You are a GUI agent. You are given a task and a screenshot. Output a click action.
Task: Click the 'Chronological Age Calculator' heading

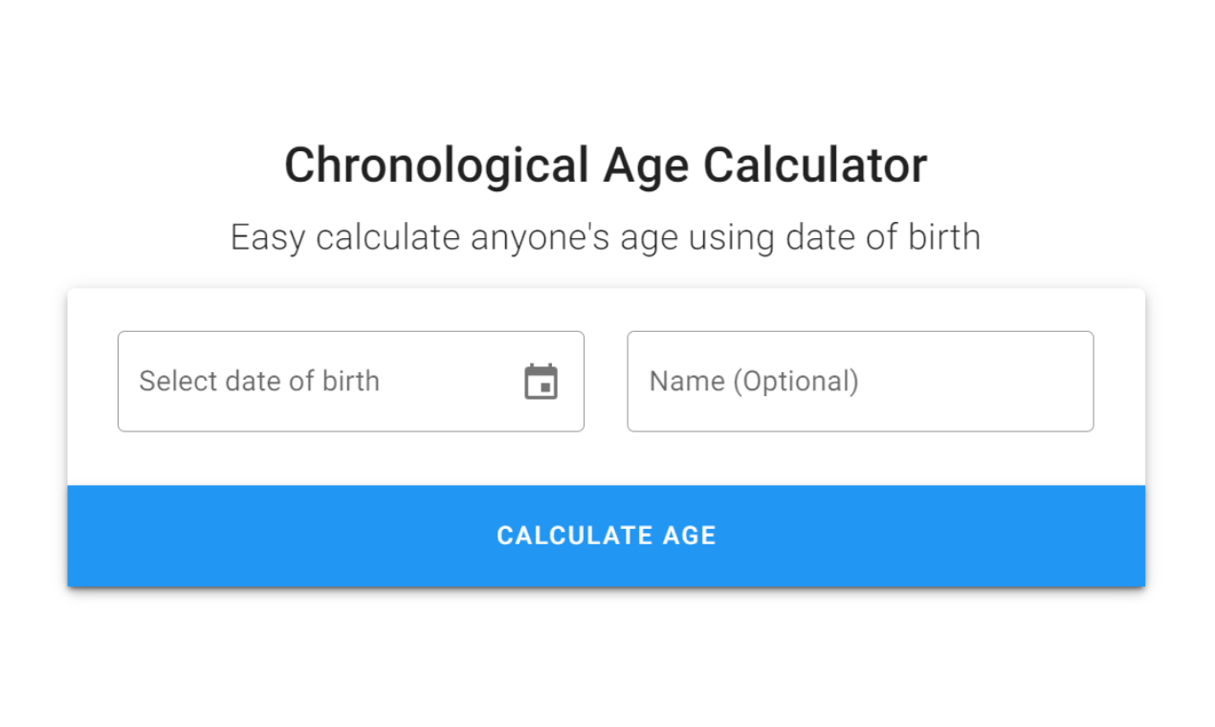[x=606, y=165]
